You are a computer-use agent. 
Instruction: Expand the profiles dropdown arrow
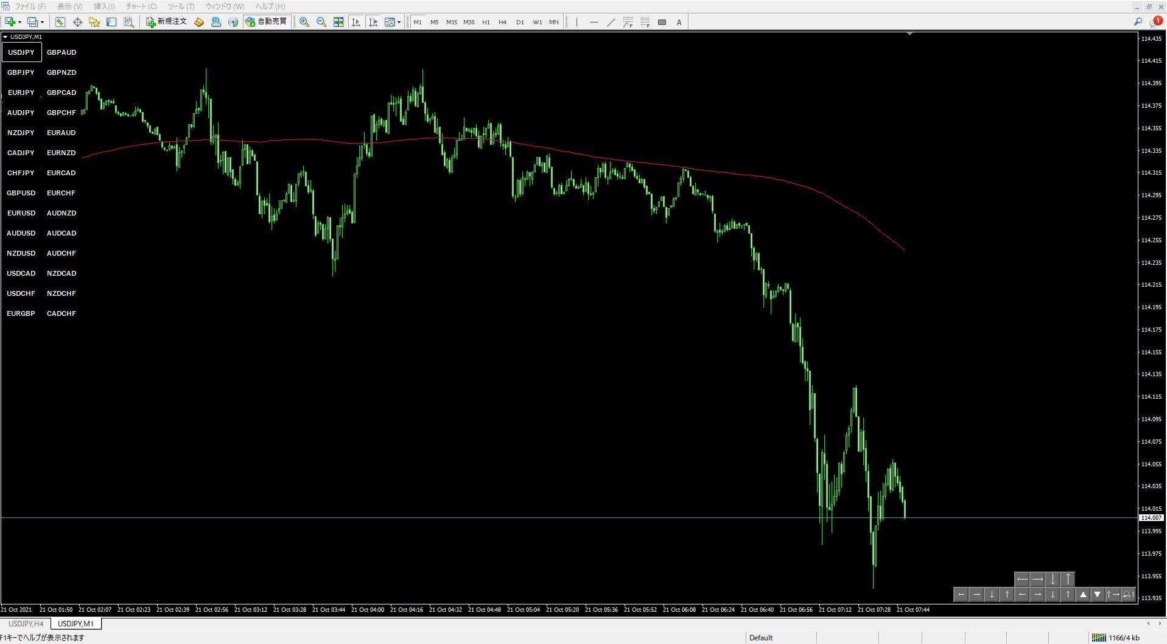click(x=42, y=22)
